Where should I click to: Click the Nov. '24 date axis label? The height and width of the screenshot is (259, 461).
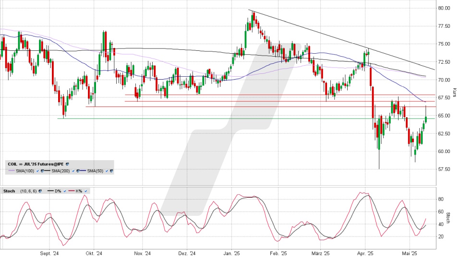click(142, 253)
